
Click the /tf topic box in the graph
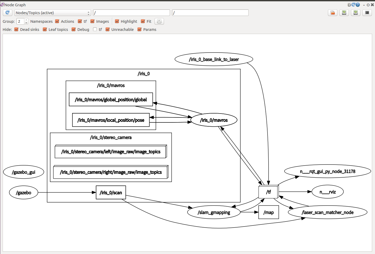pyautogui.click(x=268, y=192)
